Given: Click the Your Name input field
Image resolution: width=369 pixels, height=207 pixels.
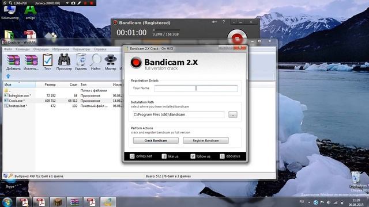Looking at the screenshot, I should 196,88.
